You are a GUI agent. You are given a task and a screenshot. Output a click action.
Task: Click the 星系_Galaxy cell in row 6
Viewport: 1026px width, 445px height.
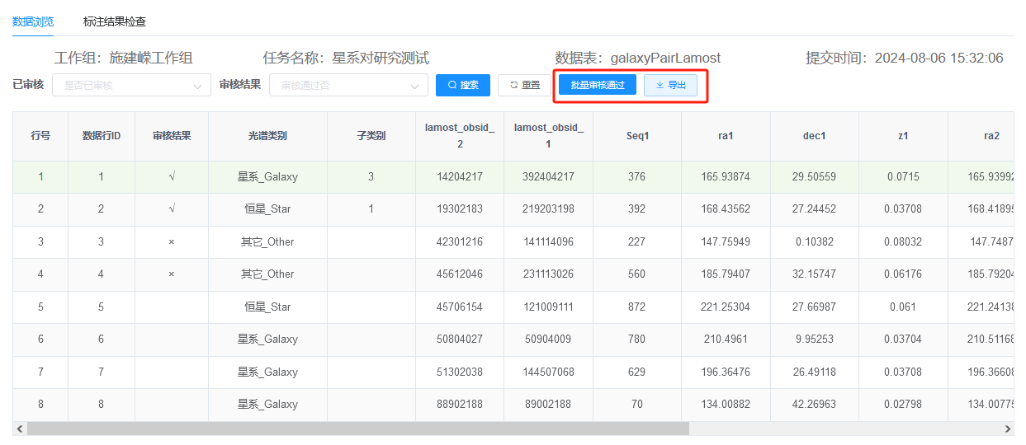point(267,339)
